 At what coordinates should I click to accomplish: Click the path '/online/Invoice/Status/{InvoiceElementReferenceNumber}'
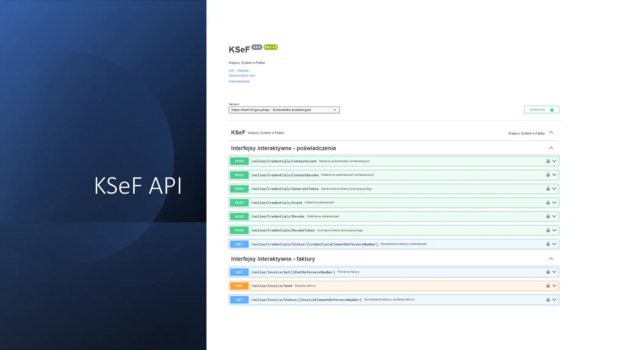click(x=306, y=300)
